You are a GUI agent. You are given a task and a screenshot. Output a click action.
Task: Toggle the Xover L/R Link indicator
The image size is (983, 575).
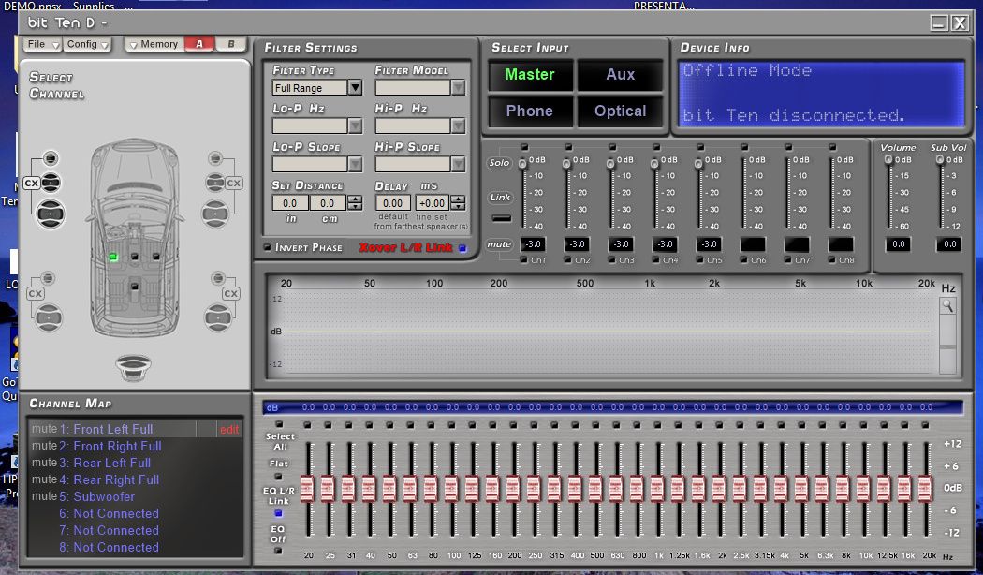point(461,248)
